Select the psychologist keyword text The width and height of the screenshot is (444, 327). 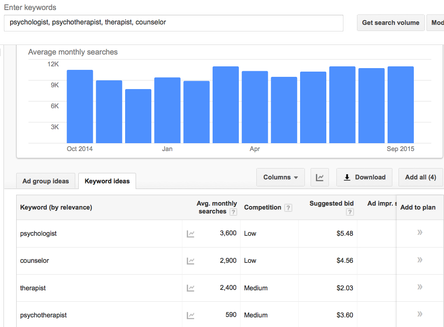[38, 234]
